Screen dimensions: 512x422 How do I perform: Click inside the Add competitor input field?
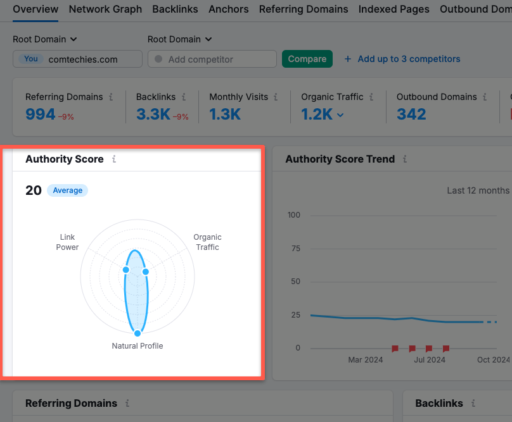[209, 58]
